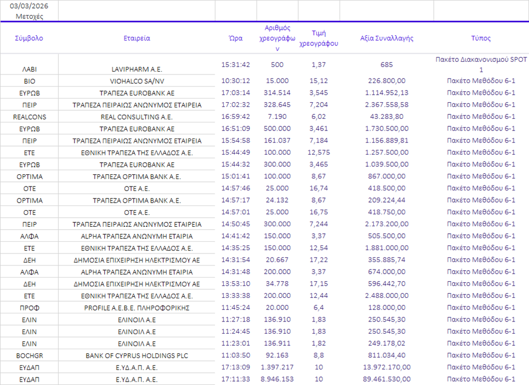Click the value 209.224,44
The image size is (529, 385).
[x=387, y=200]
